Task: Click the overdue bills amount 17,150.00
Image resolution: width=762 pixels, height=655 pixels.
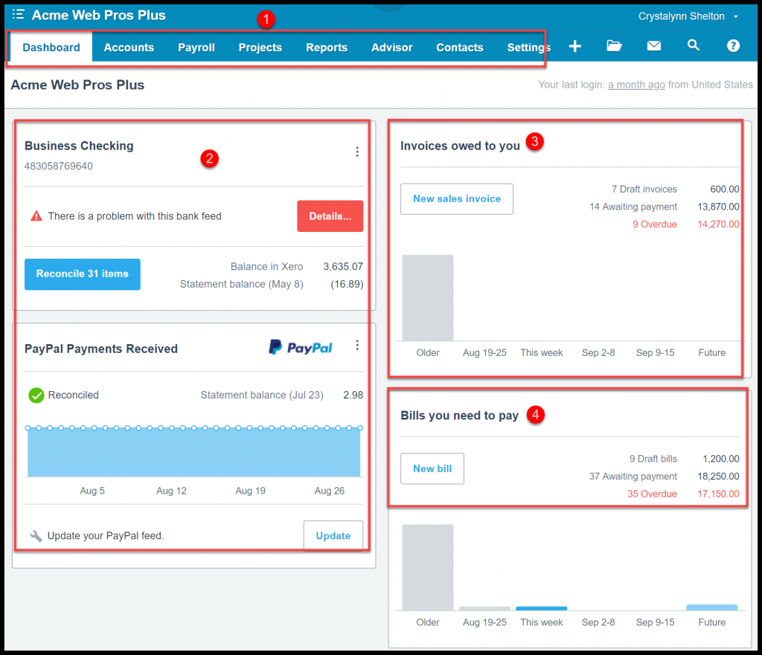Action: click(718, 494)
